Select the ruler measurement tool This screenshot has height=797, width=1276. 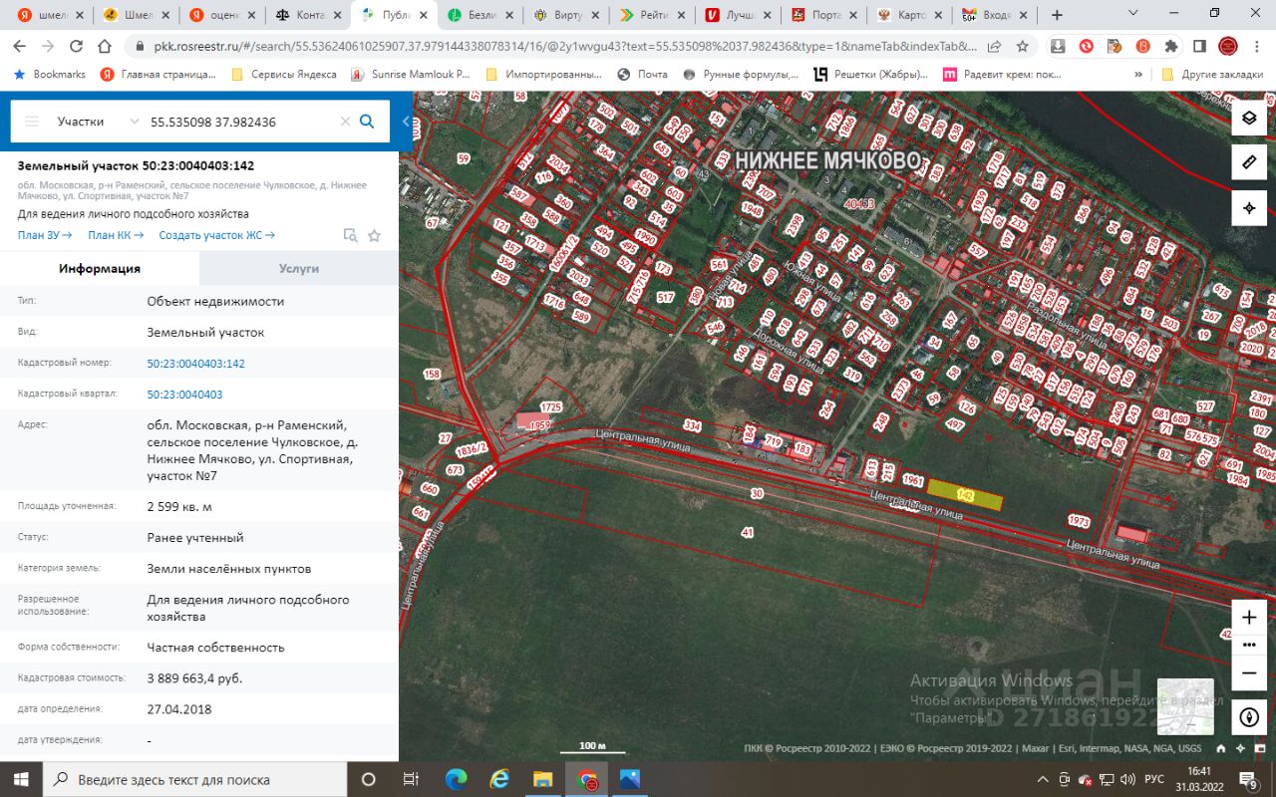[x=1248, y=162]
